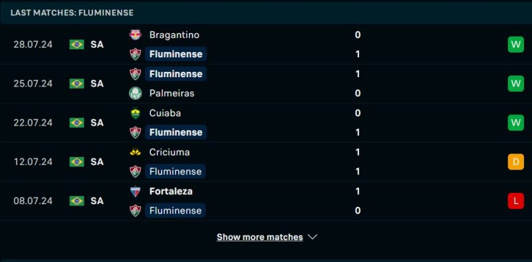Click the red L badge for Fortaleza match
The height and width of the screenshot is (262, 532).
516,201
